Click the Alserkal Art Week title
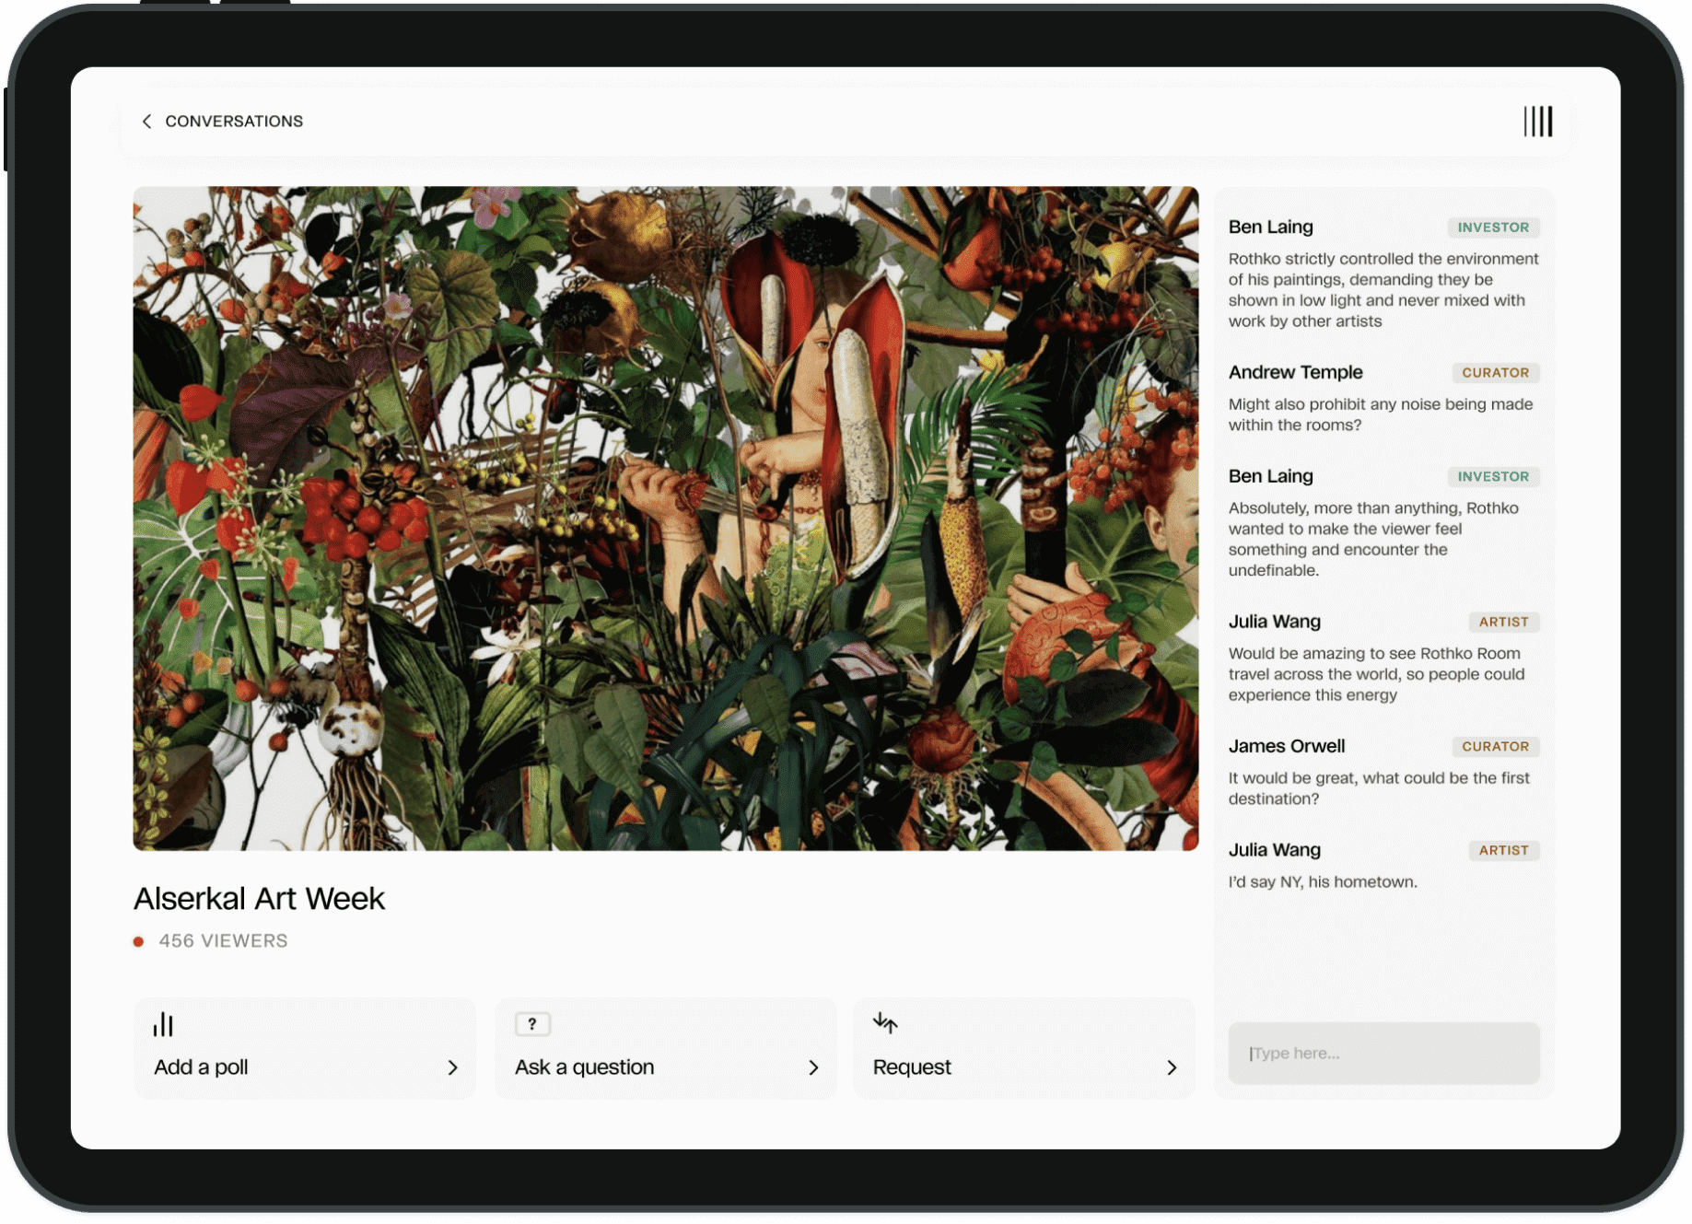Screen dimensions: 1692x1224 [x=260, y=899]
